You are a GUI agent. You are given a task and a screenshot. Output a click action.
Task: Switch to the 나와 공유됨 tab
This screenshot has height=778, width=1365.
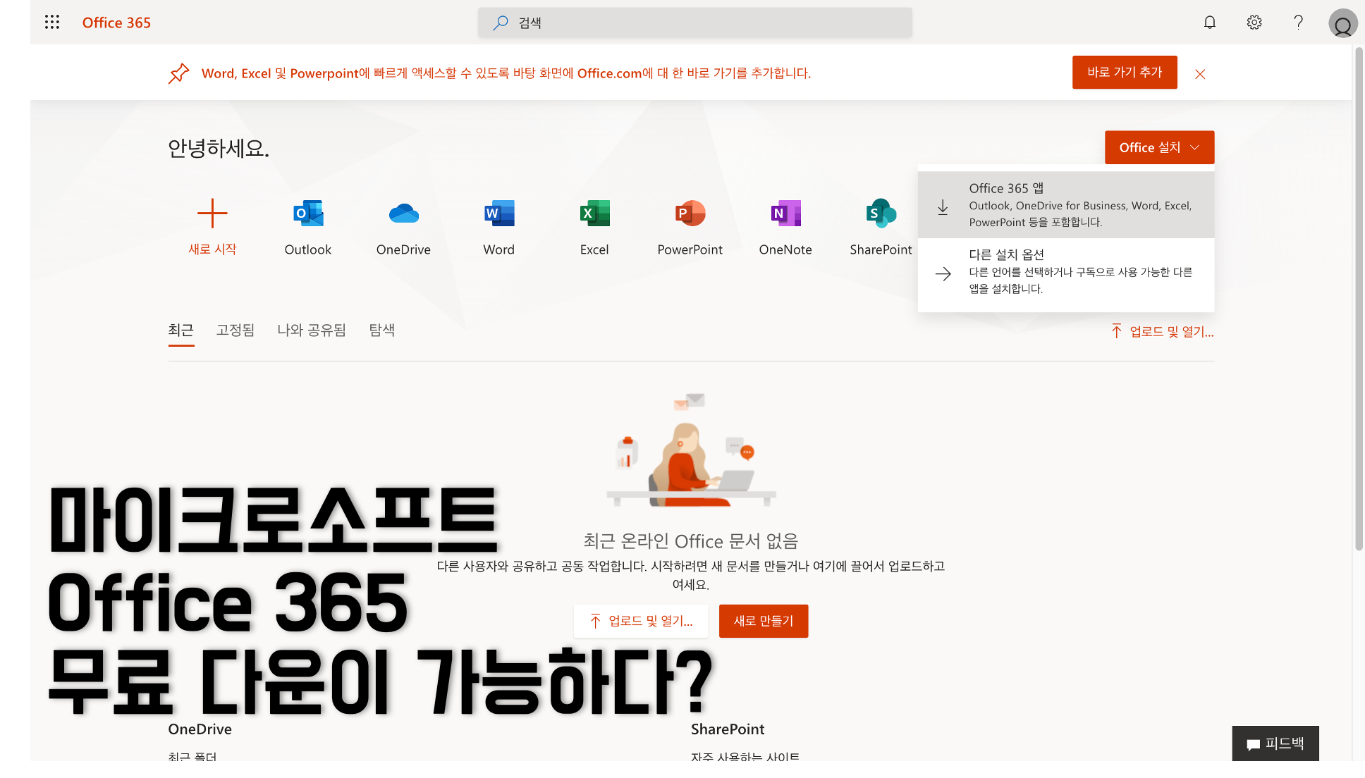[x=312, y=330]
